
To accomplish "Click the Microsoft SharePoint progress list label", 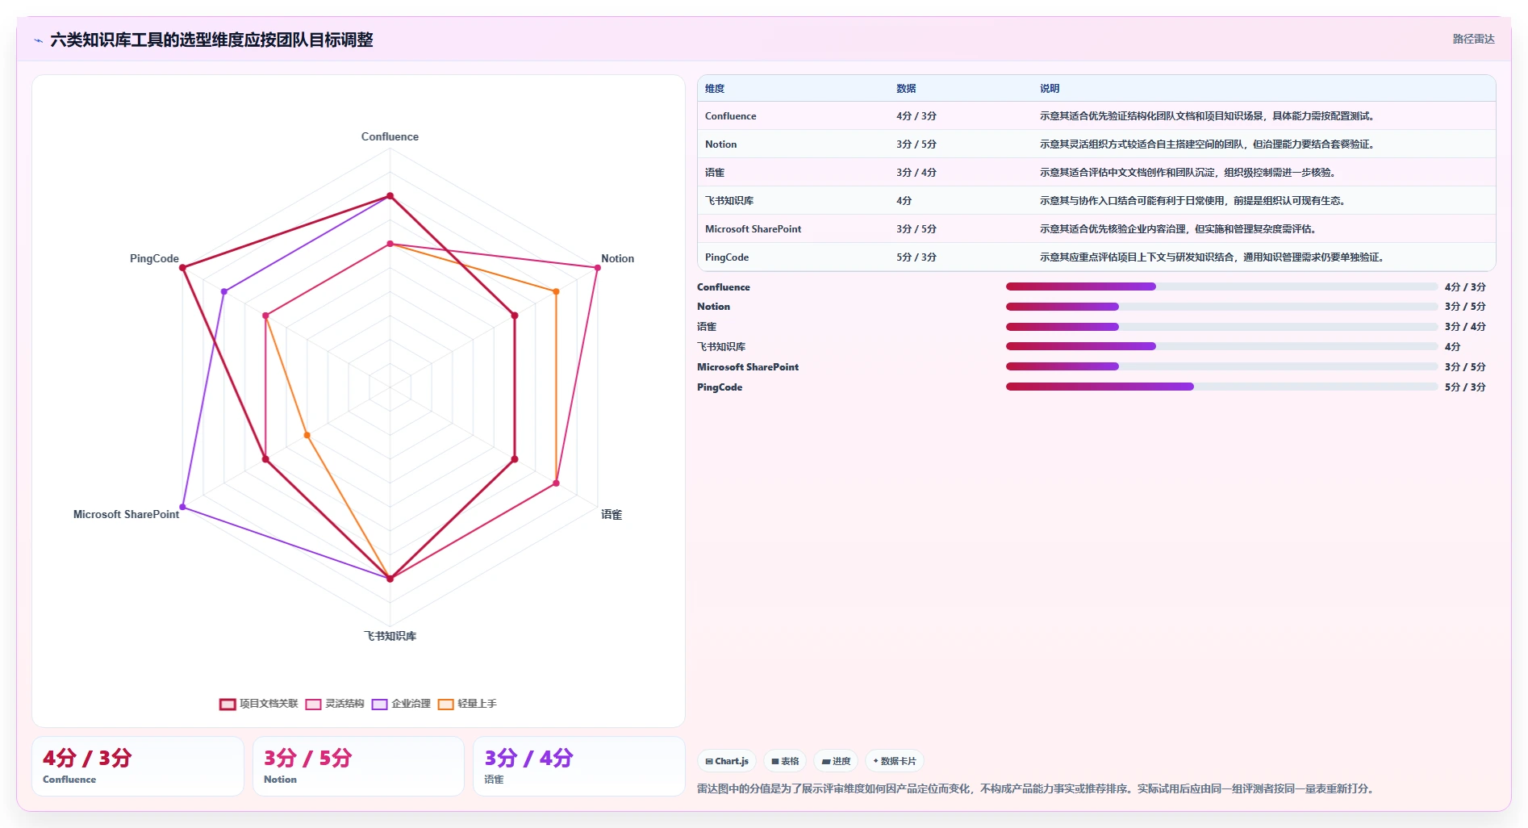I will click(x=748, y=367).
